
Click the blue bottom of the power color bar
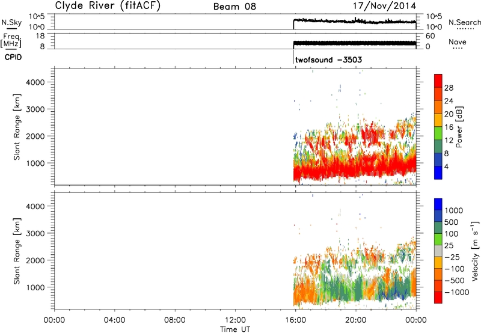click(438, 173)
